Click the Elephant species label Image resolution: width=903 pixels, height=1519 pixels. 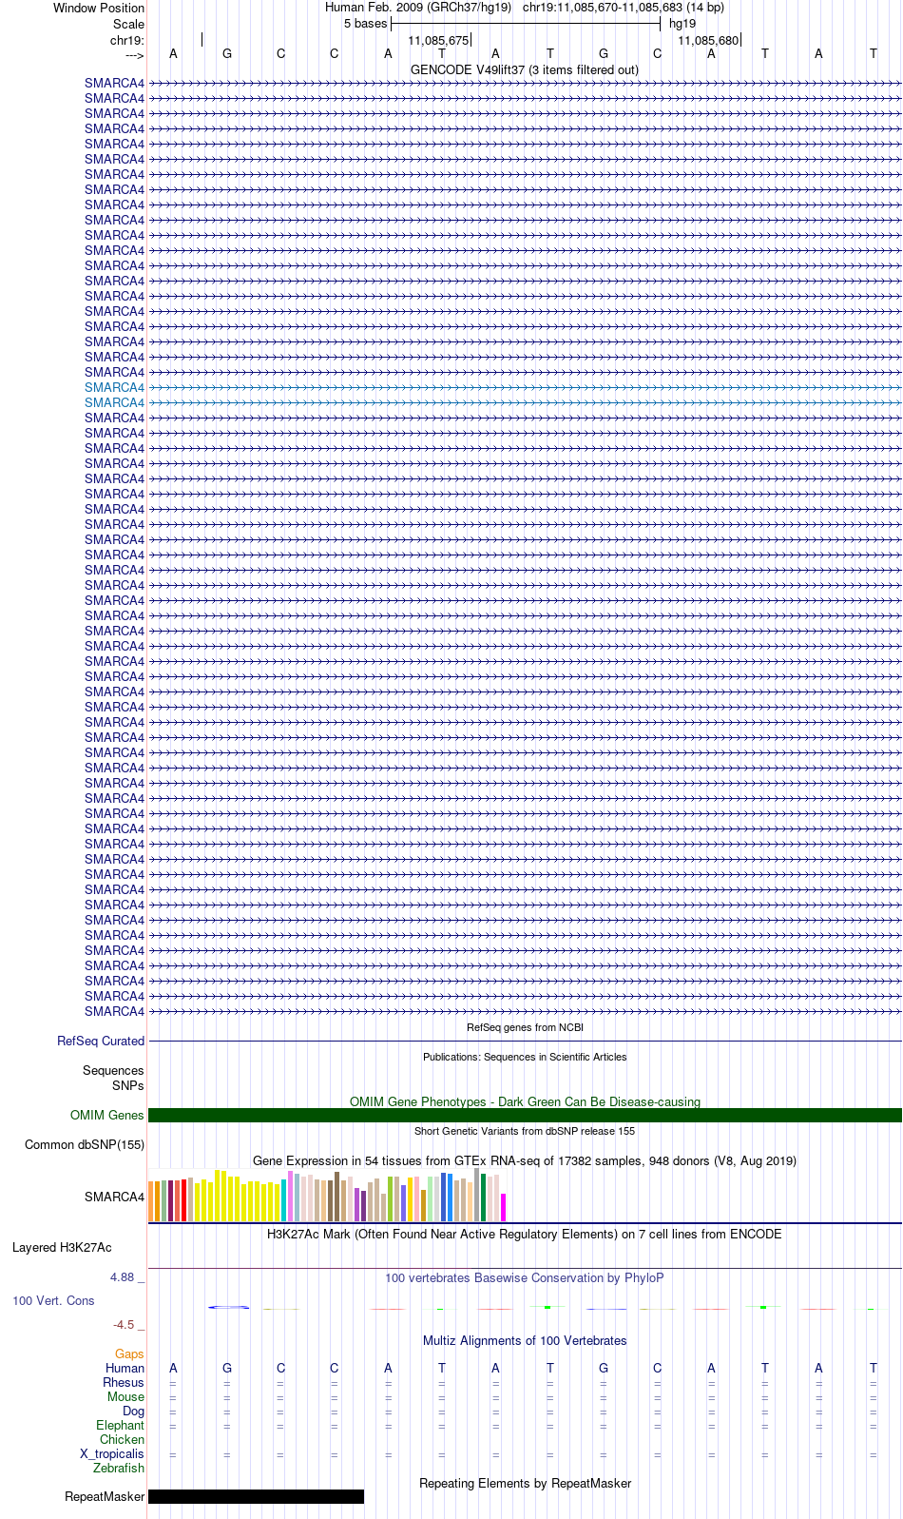(x=120, y=1425)
